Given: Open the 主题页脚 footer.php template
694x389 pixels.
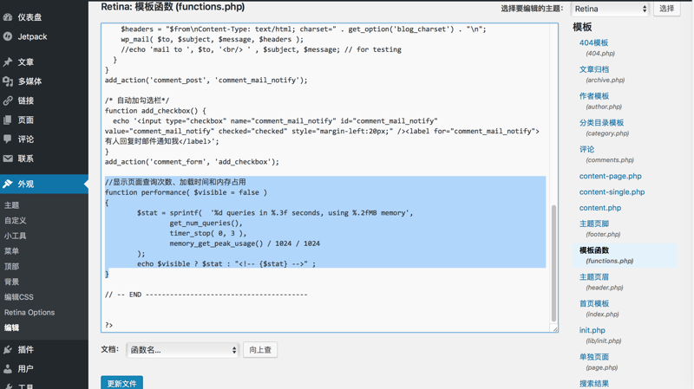Looking at the screenshot, I should click(594, 224).
